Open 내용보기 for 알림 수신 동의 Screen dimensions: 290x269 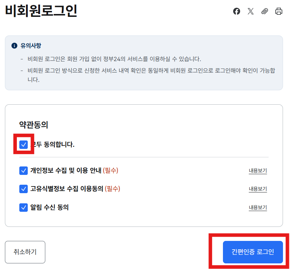click(x=258, y=208)
